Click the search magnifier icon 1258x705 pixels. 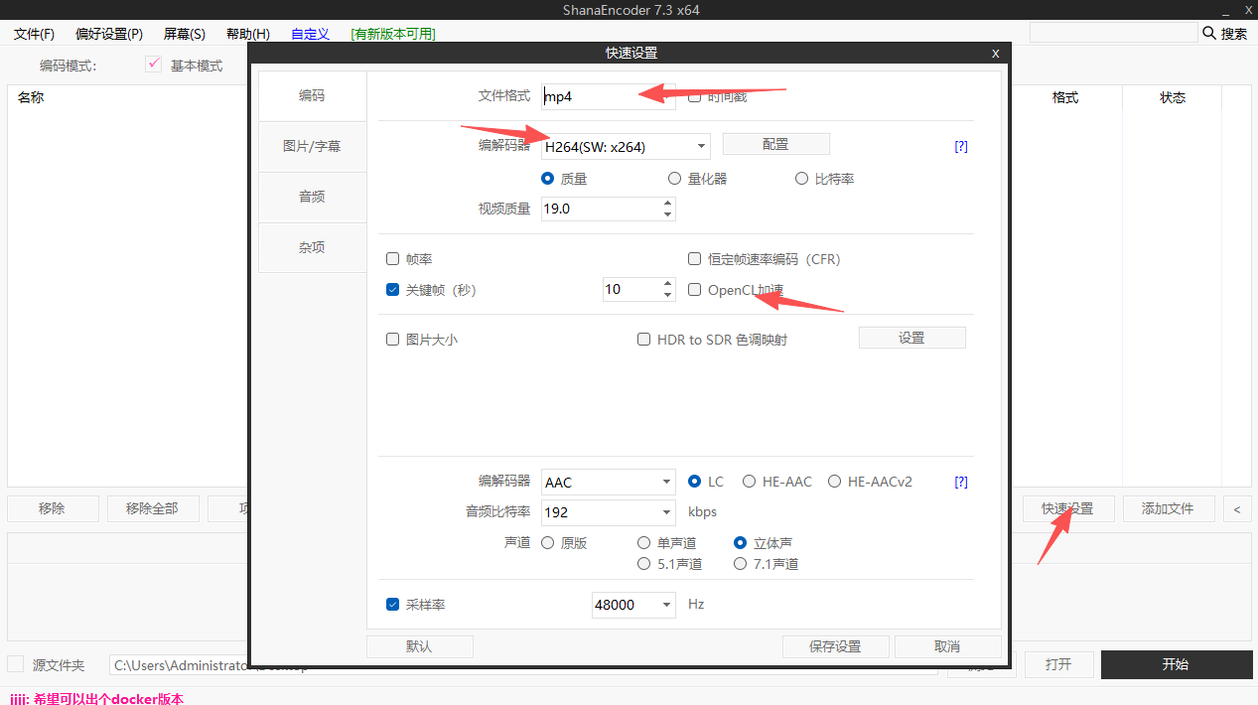coord(1208,32)
